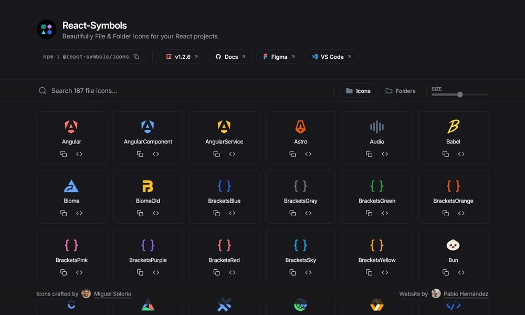Viewport: 525px width, 315px height.
Task: Switch to the Icons tab
Action: [x=358, y=90]
